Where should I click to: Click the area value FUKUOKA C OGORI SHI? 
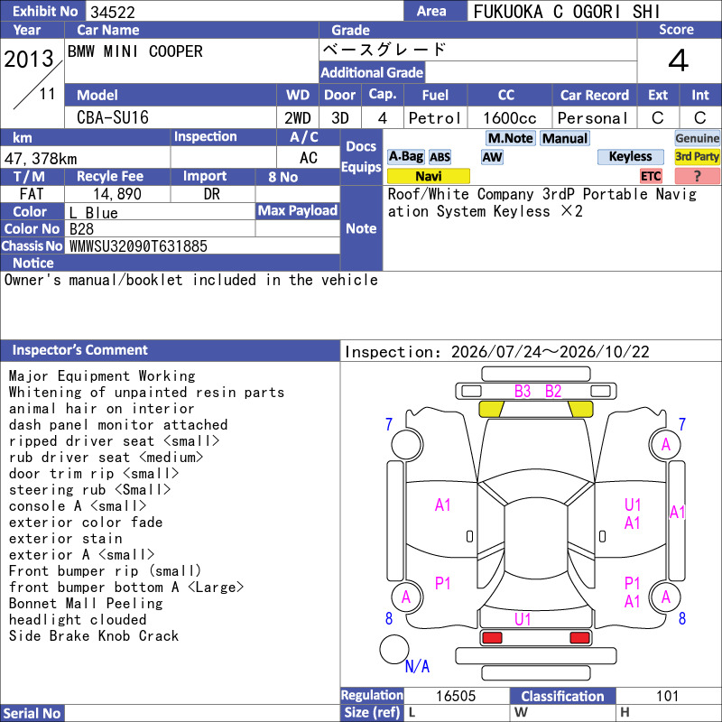pyautogui.click(x=567, y=12)
